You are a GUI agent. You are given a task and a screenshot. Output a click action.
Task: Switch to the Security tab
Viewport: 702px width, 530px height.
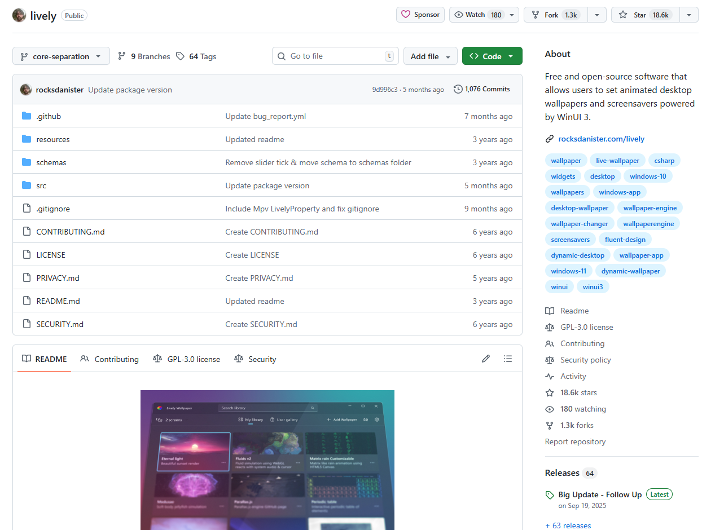(x=255, y=359)
